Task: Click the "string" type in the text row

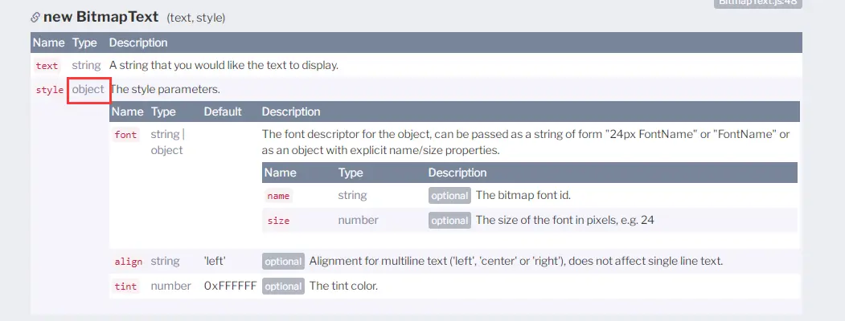Action: click(x=86, y=66)
